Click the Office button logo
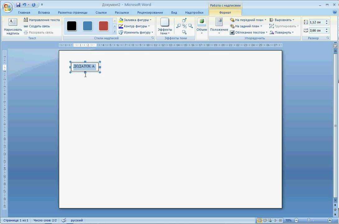Image resolution: width=339 pixels, height=224 pixels. [x=7, y=7]
